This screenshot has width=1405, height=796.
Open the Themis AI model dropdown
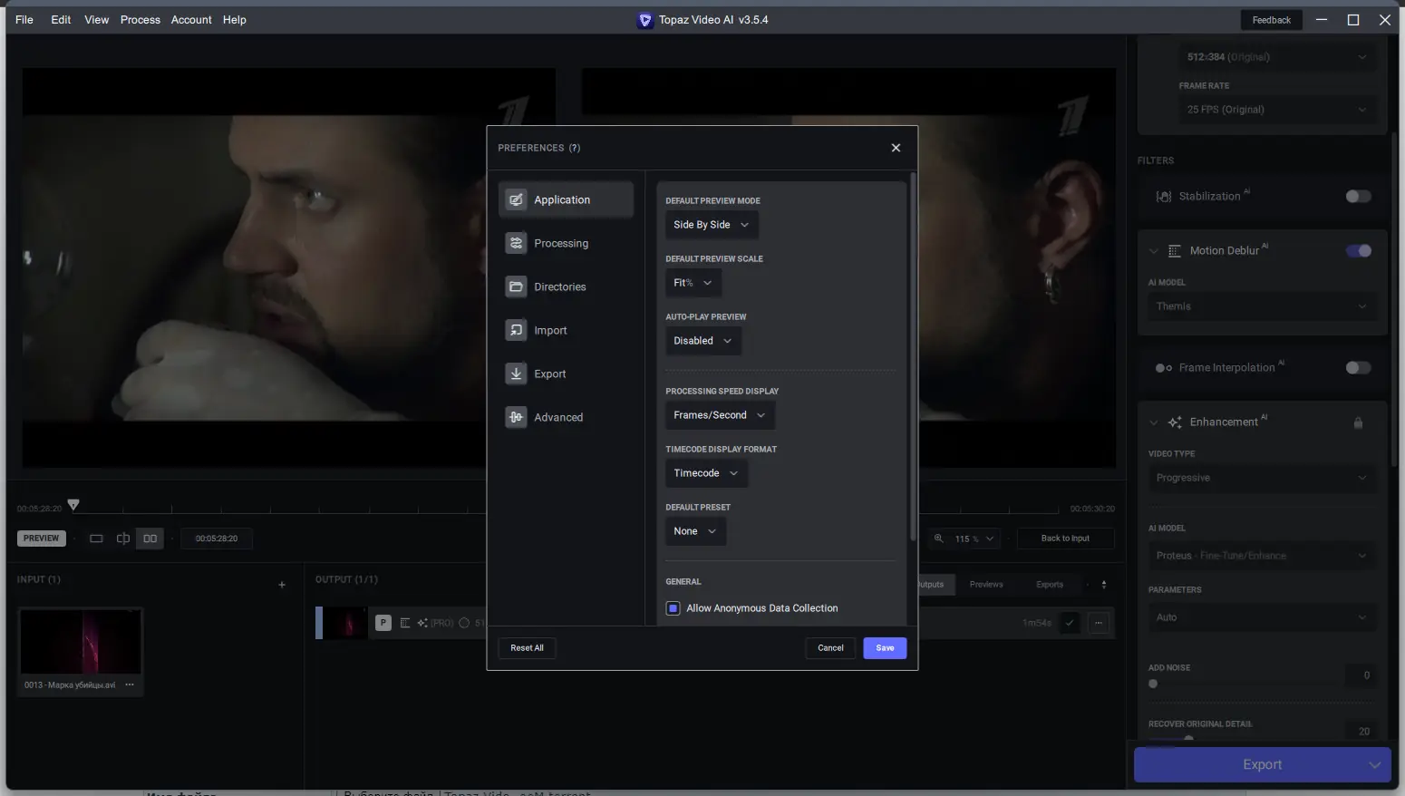pos(1261,306)
